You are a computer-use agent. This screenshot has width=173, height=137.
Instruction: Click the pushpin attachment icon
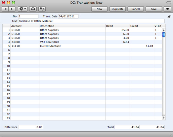click(x=169, y=17)
